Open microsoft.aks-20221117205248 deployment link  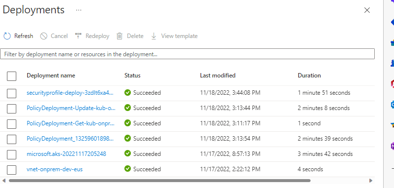(x=66, y=154)
